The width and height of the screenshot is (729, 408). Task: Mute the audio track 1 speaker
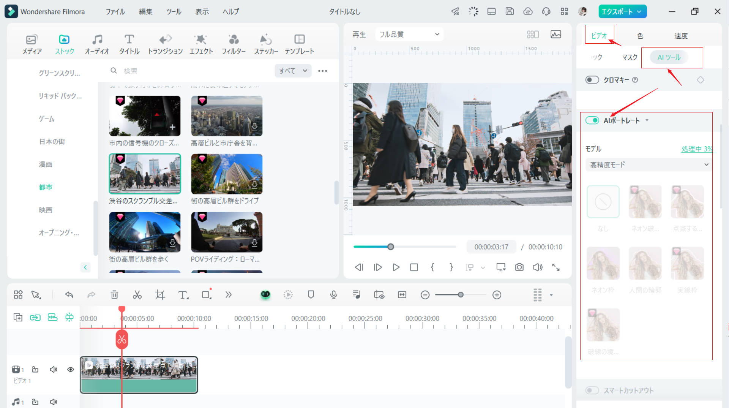coord(54,402)
